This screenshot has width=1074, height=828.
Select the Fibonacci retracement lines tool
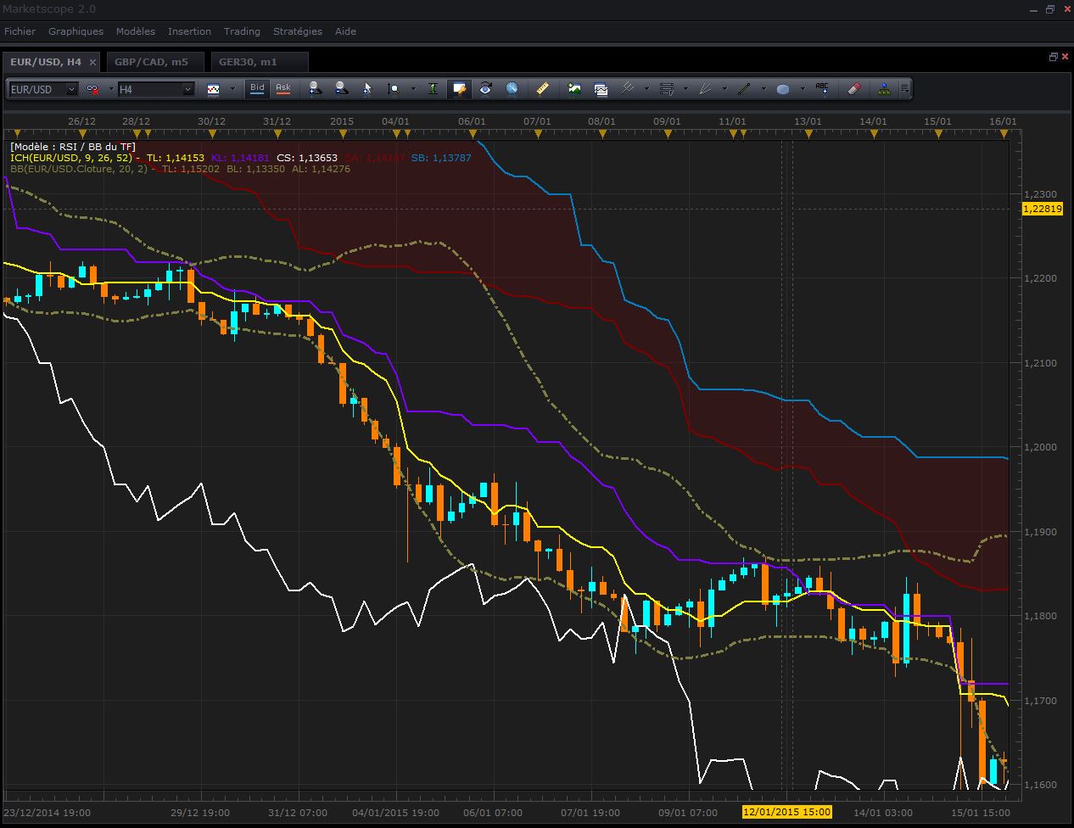(667, 88)
